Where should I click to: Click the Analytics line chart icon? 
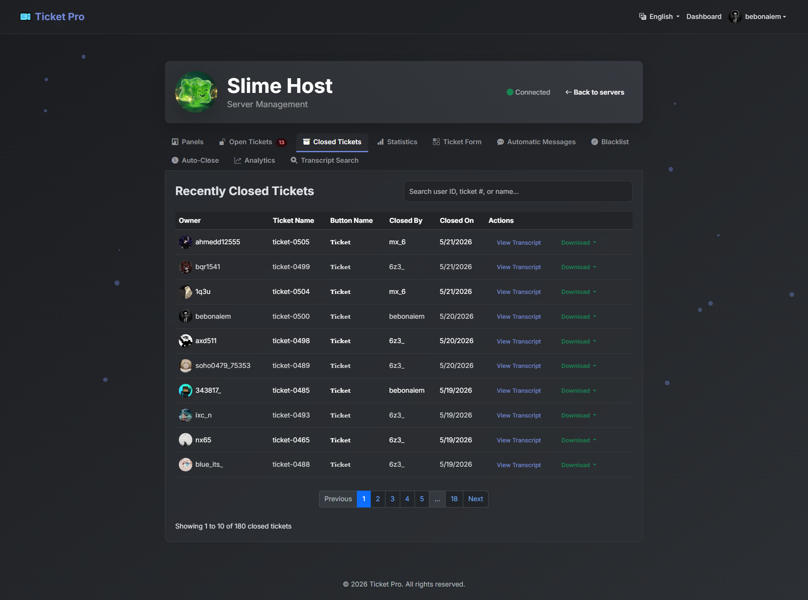pos(238,160)
